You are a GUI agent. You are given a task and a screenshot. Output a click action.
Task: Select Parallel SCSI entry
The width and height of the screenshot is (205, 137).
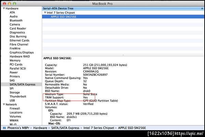tap(18, 69)
